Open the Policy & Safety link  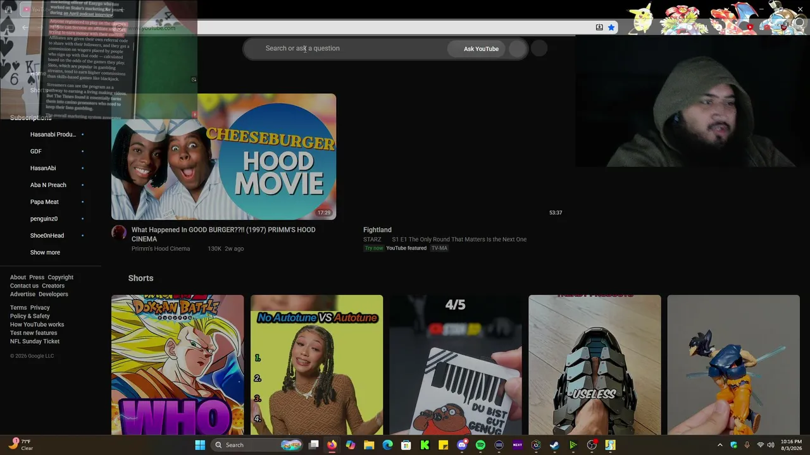(30, 316)
